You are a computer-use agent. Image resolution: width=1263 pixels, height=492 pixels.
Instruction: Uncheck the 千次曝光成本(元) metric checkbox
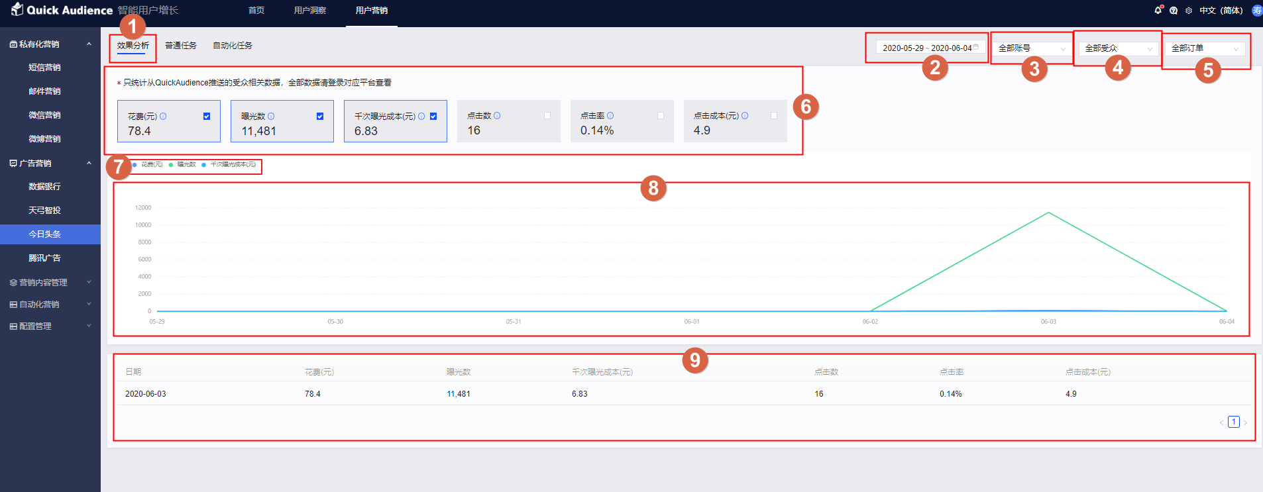coord(433,116)
